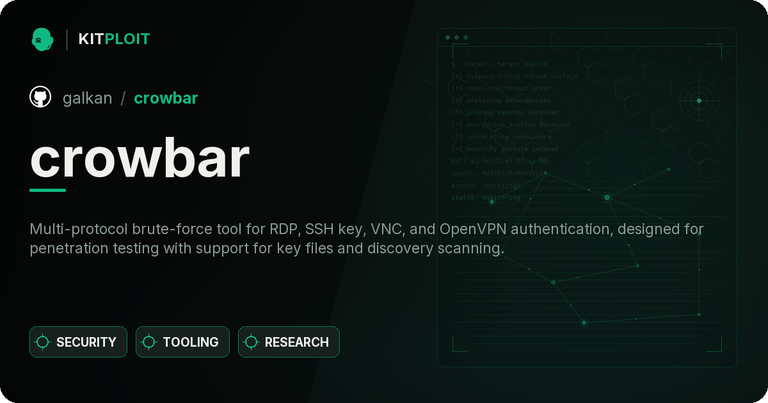Image resolution: width=768 pixels, height=403 pixels.
Task: Click the GitHub octocat icon
Action: coord(40,97)
